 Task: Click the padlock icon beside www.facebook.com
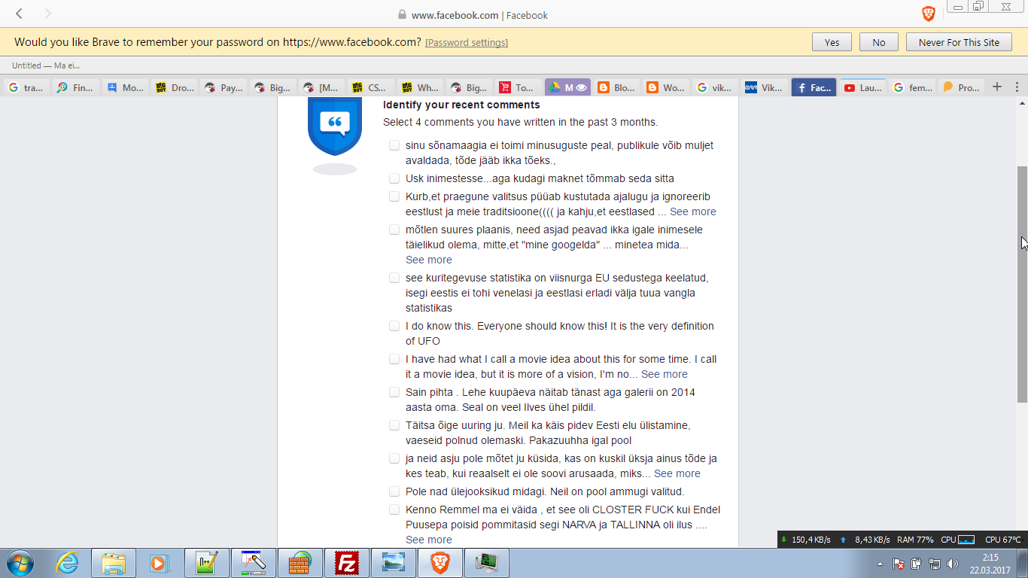point(402,15)
